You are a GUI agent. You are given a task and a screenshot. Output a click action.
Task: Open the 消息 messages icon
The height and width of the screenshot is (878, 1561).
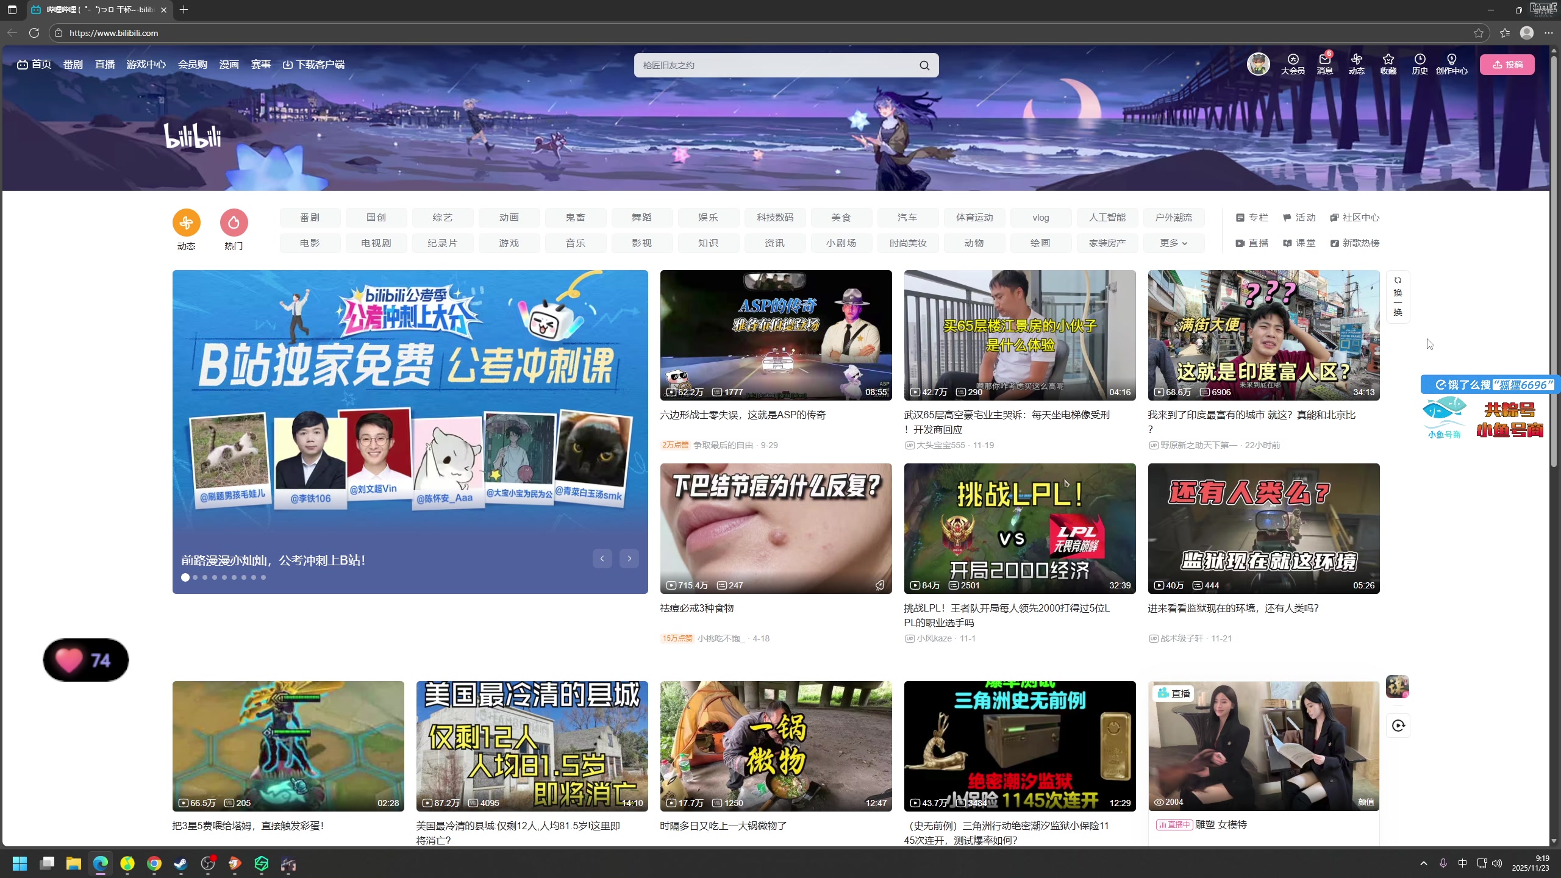[1324, 60]
